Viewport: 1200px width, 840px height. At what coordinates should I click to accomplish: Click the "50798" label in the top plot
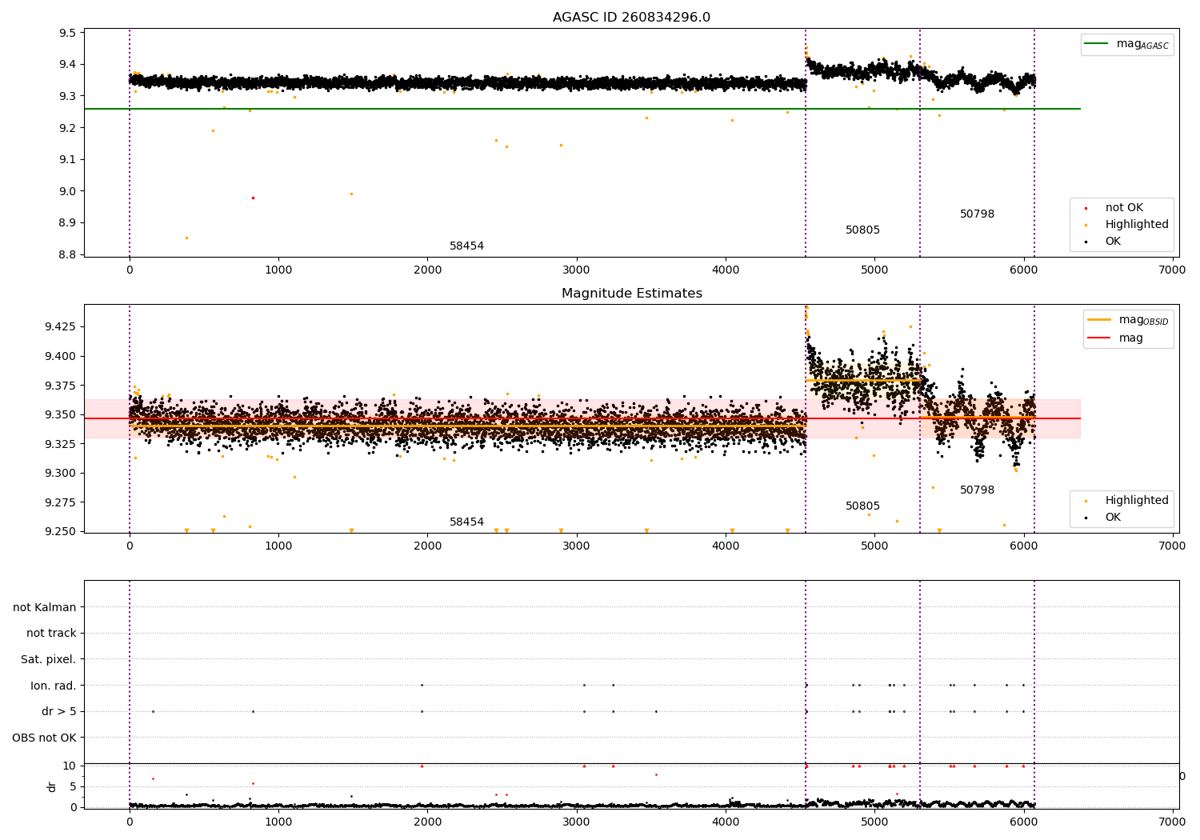point(977,214)
